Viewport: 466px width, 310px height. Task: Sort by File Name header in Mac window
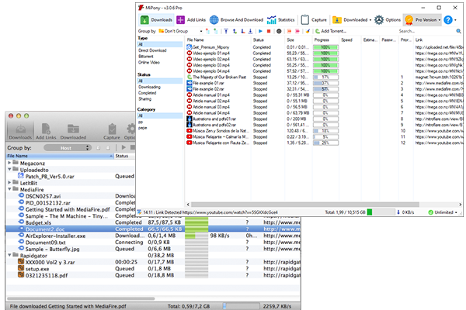pos(60,156)
